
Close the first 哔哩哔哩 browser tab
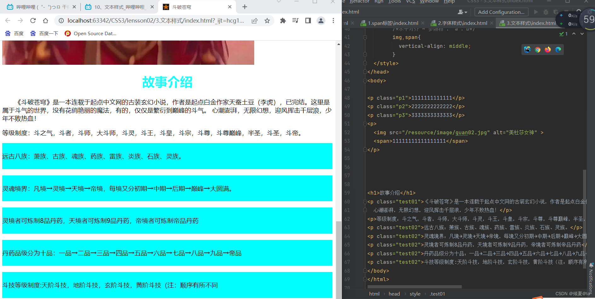click(x=74, y=7)
